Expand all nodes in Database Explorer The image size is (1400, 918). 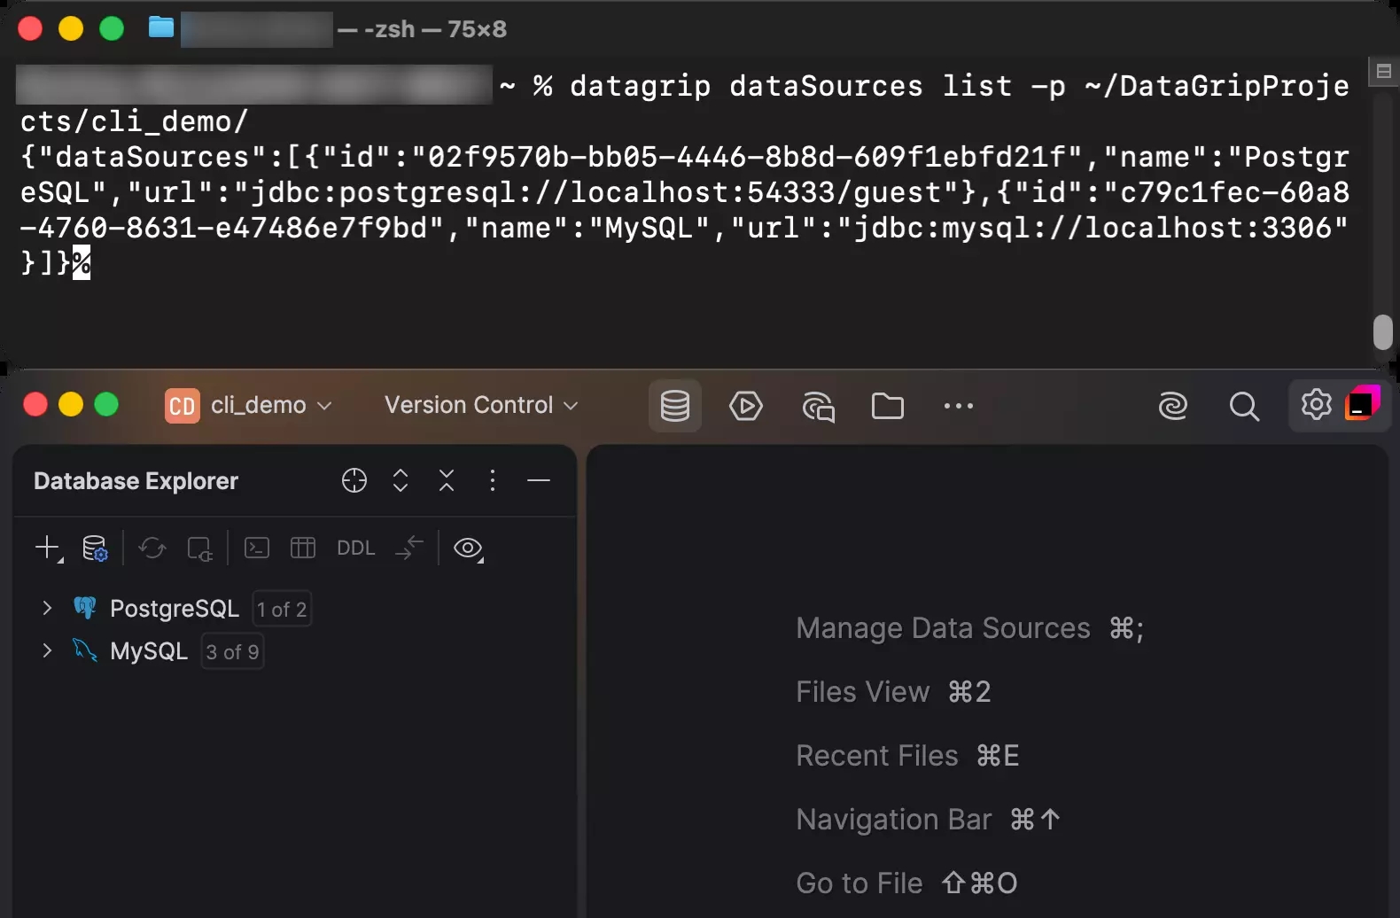[401, 480]
